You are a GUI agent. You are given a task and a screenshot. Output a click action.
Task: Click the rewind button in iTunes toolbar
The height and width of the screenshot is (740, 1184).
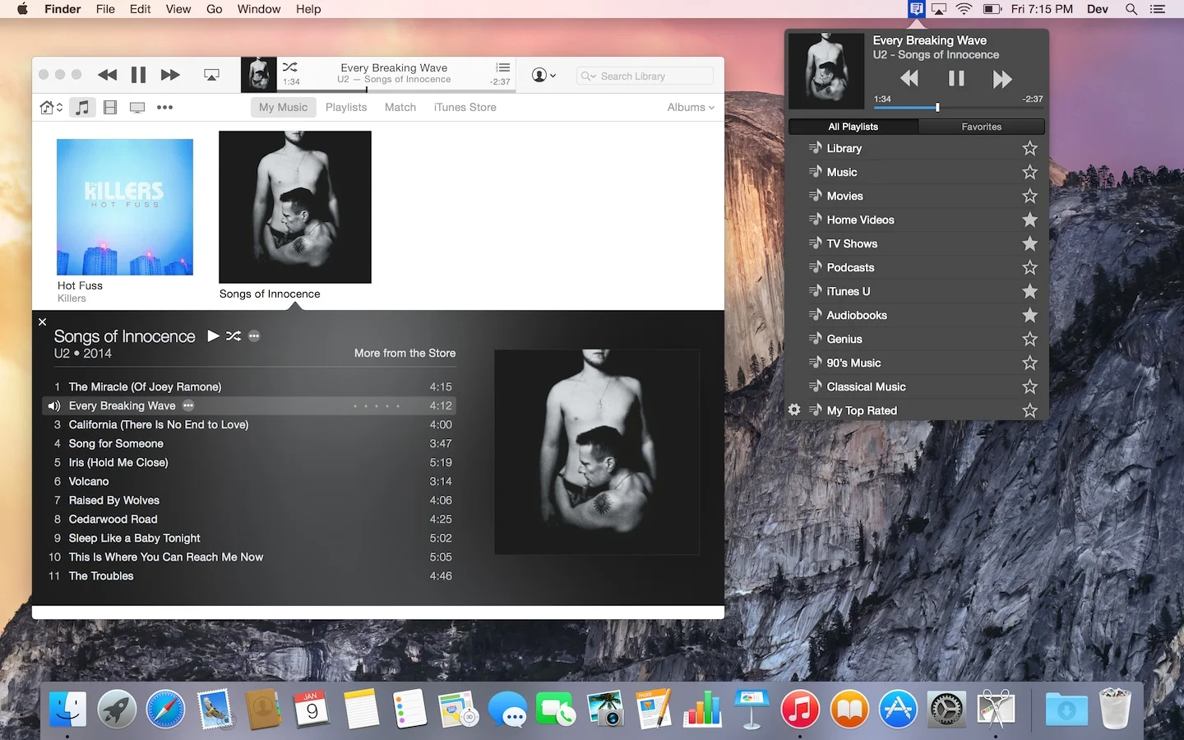tap(107, 75)
